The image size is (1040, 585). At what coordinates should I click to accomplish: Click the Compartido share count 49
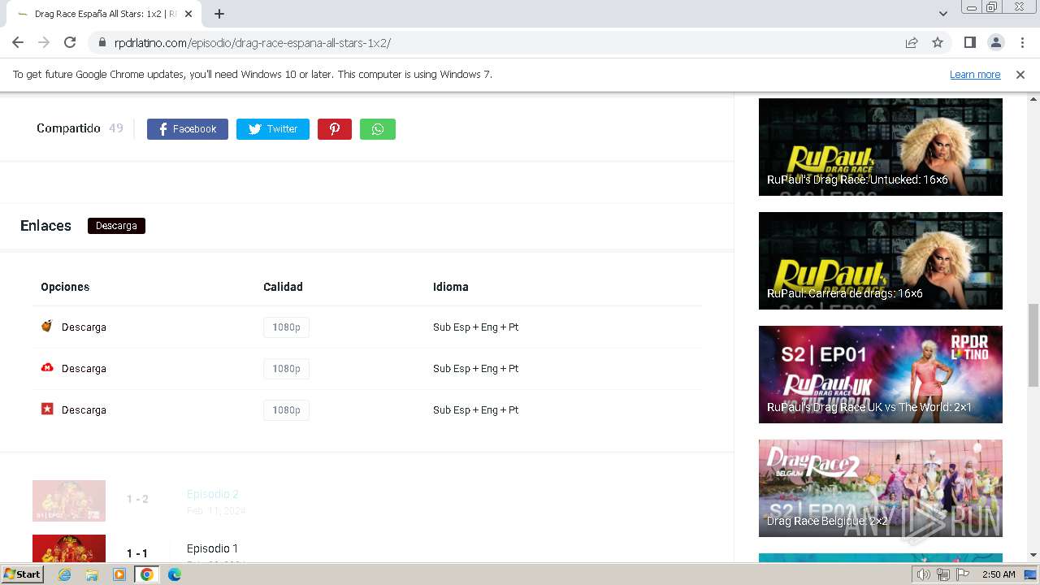click(116, 128)
